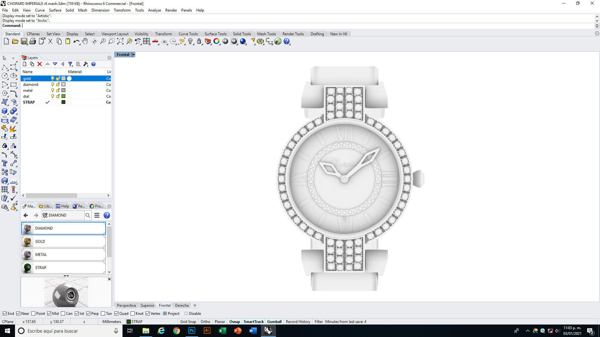Image resolution: width=600 pixels, height=337 pixels.
Task: Go back in the Materials panel
Action: click(26, 215)
